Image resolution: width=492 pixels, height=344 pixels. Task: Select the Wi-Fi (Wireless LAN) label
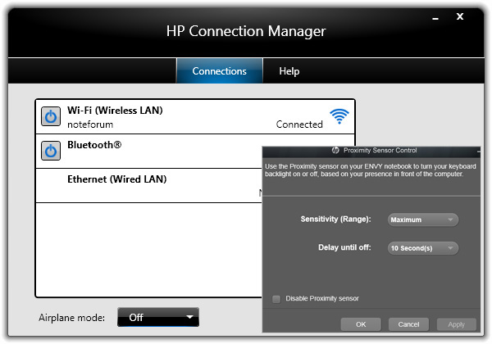[115, 111]
